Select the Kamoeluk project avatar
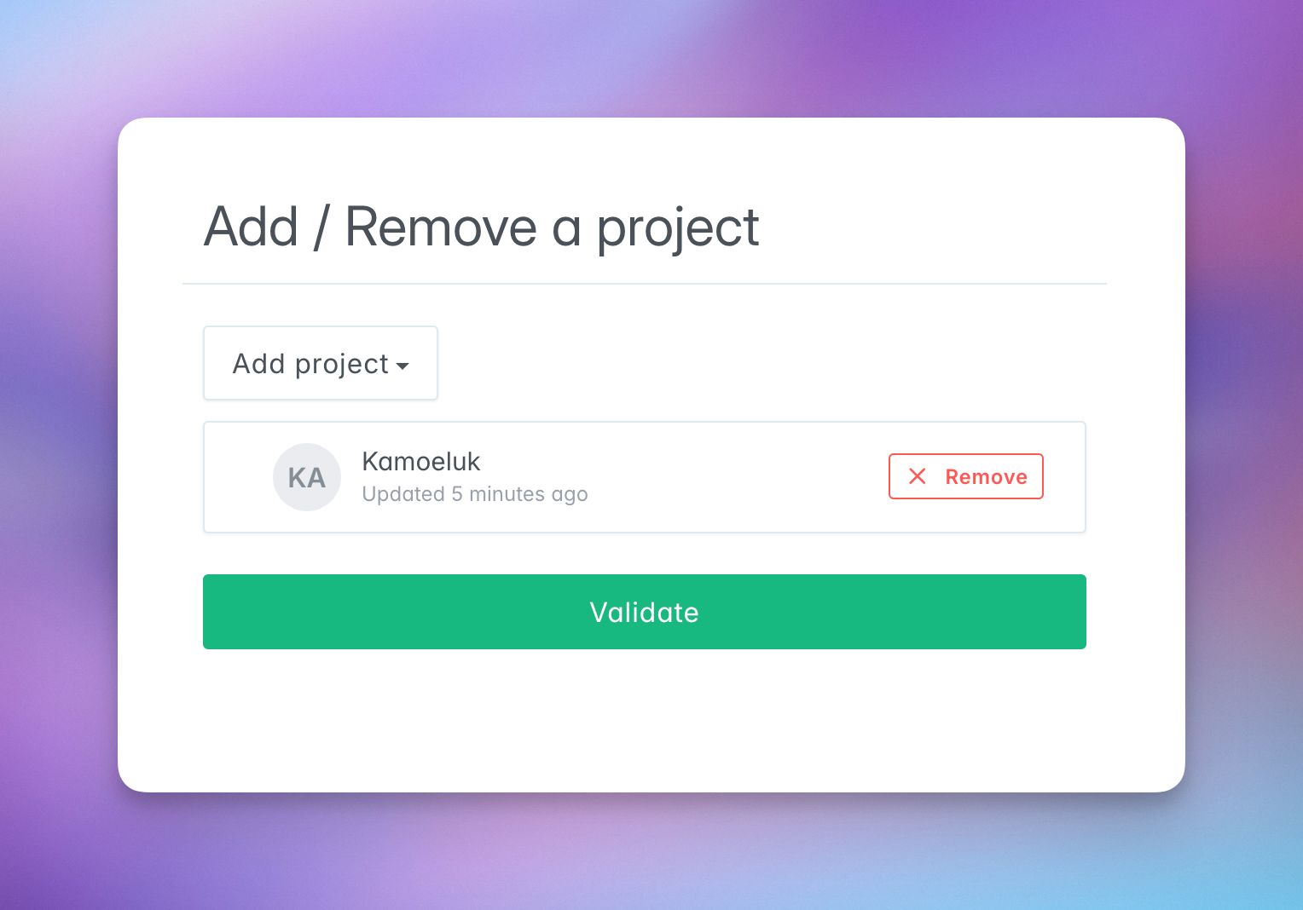The image size is (1303, 910). click(307, 477)
